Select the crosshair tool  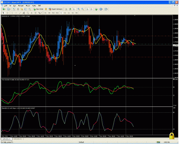[x=7, y=13]
